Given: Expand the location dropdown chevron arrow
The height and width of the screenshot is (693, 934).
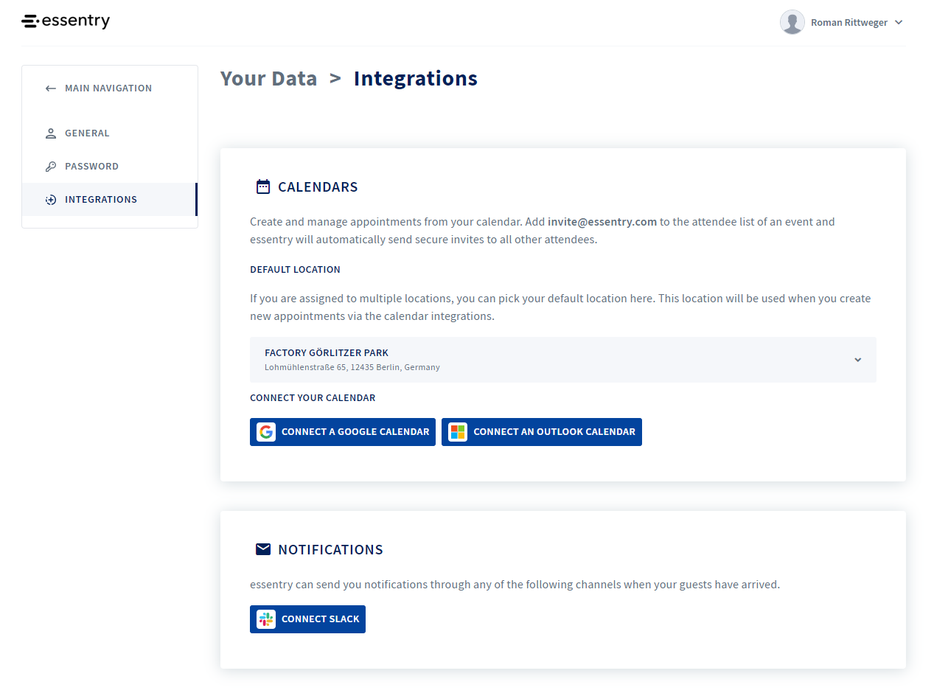Looking at the screenshot, I should pos(858,360).
